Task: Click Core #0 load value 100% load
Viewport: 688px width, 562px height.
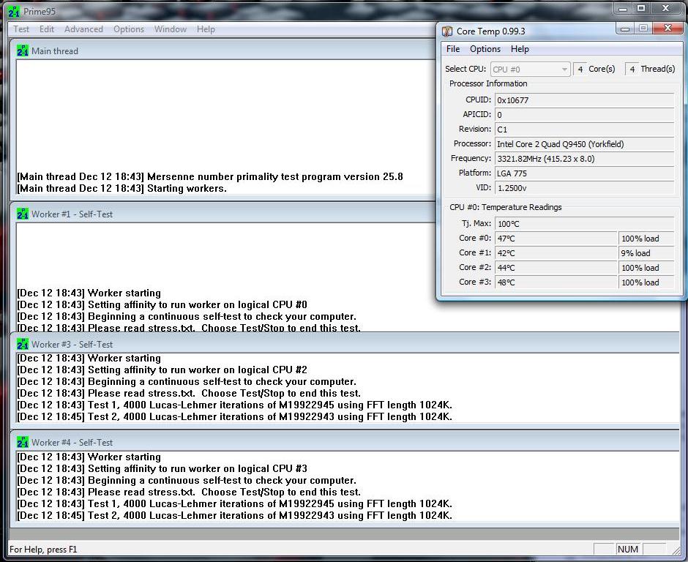Action: (x=646, y=239)
